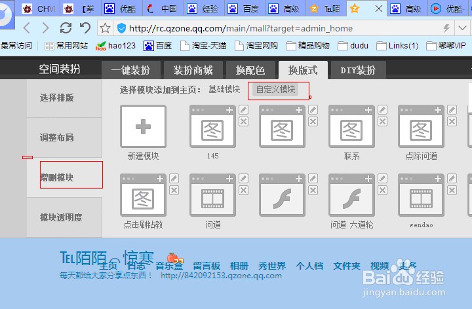Image resolution: width=472 pixels, height=309 pixels.
Task: Delete the 联系 module with X icon
Action: [x=383, y=121]
